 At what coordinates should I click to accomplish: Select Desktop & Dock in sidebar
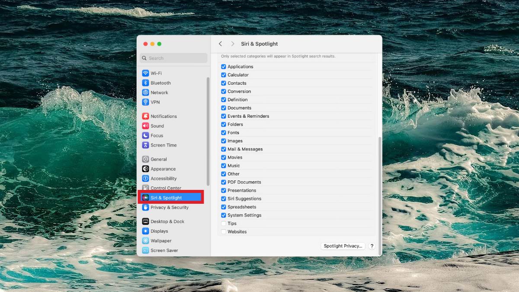click(x=167, y=221)
